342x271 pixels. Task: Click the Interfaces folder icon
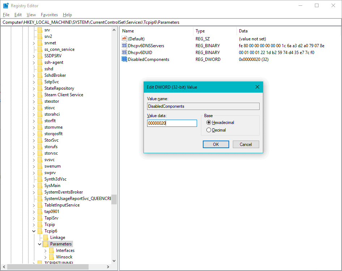51,250
